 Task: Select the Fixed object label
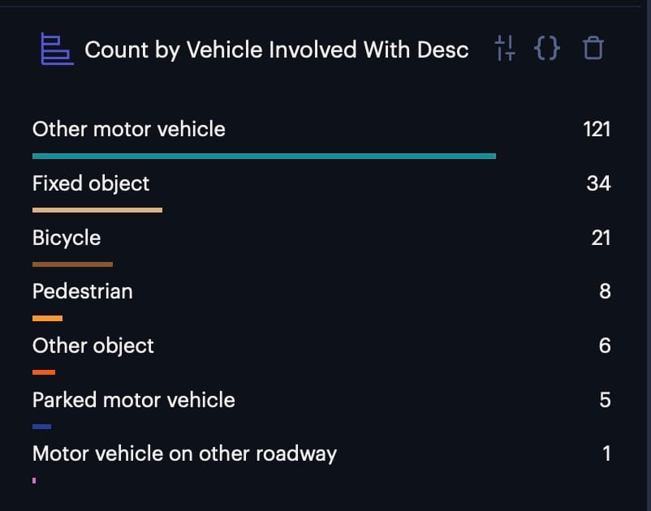[91, 183]
